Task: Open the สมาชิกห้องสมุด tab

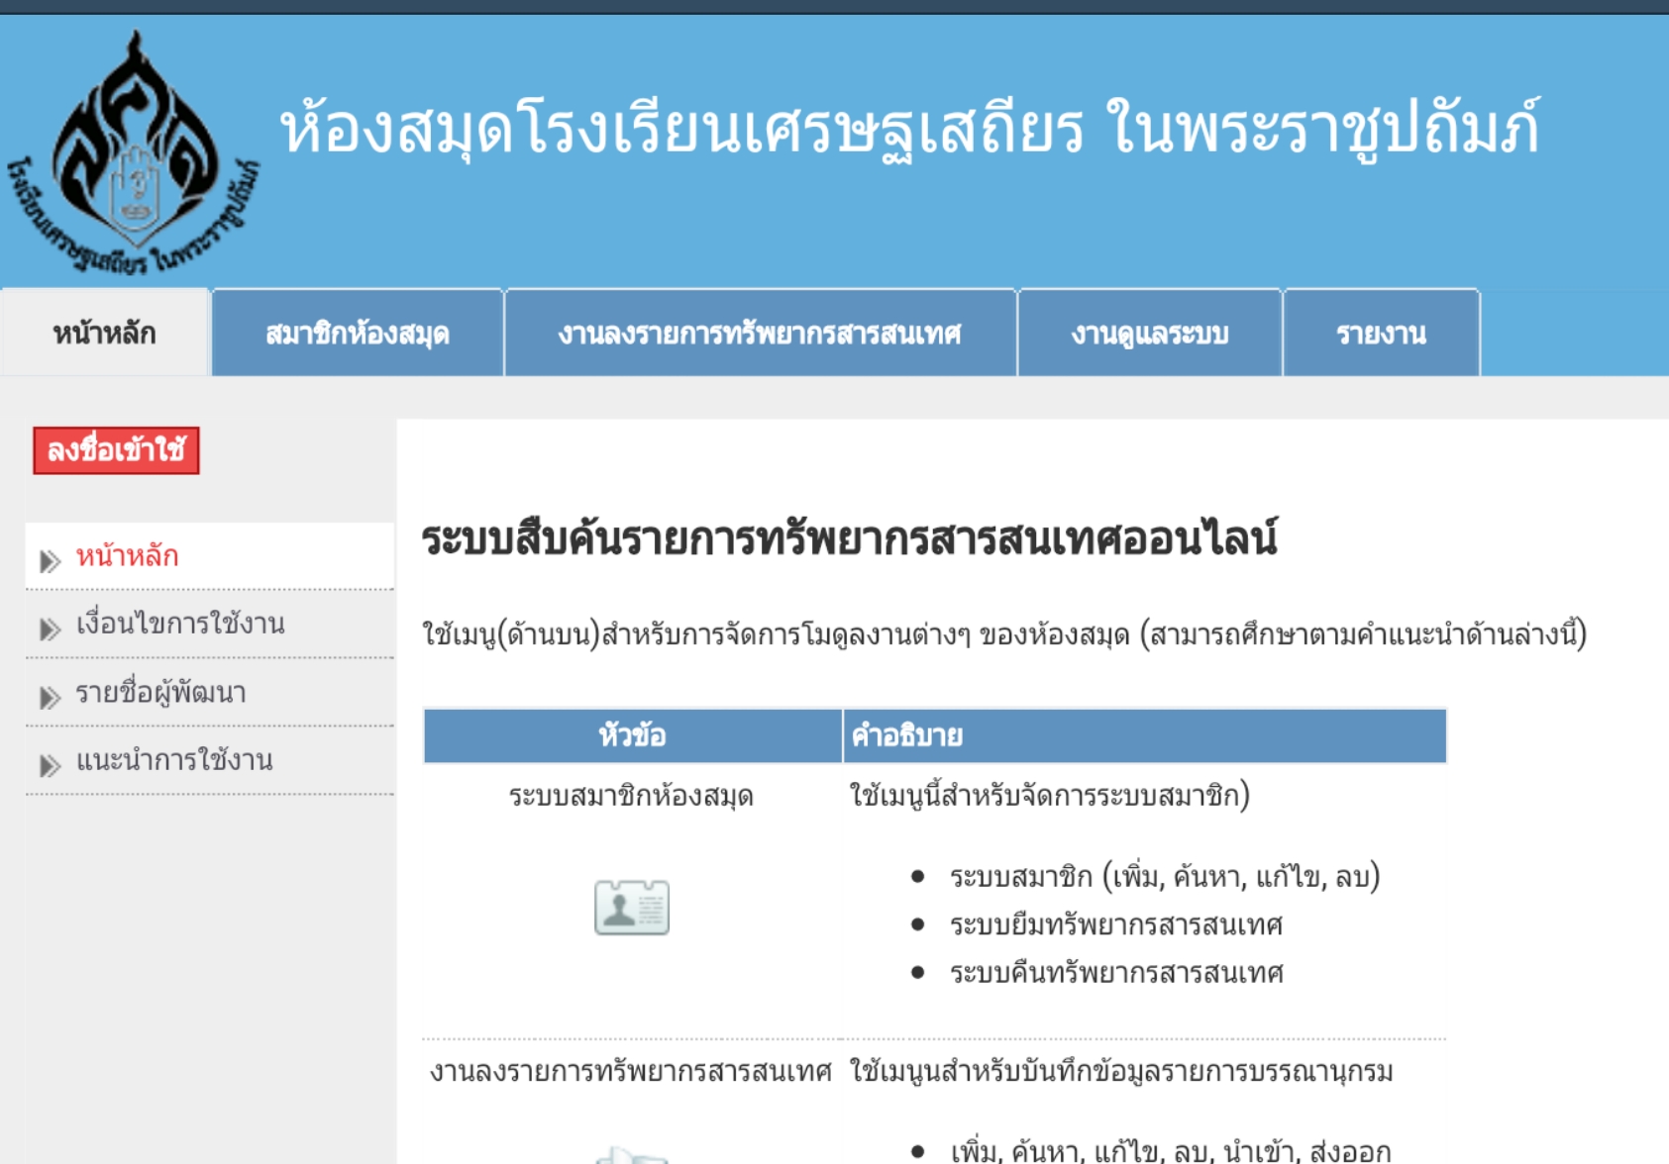Action: pos(358,334)
